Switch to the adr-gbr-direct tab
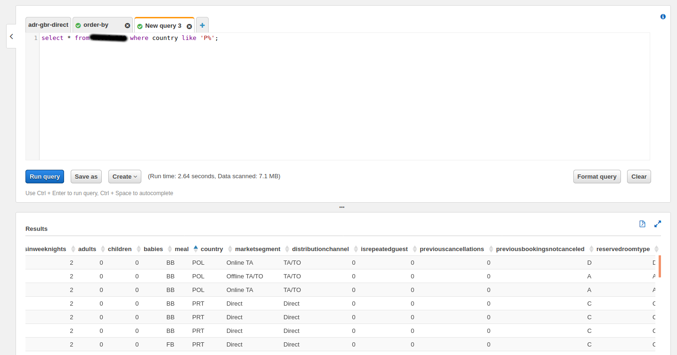The image size is (677, 355). point(48,24)
